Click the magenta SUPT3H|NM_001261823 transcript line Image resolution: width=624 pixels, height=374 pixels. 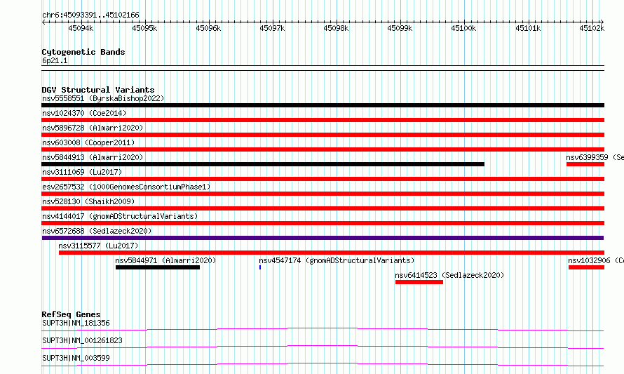click(323, 347)
